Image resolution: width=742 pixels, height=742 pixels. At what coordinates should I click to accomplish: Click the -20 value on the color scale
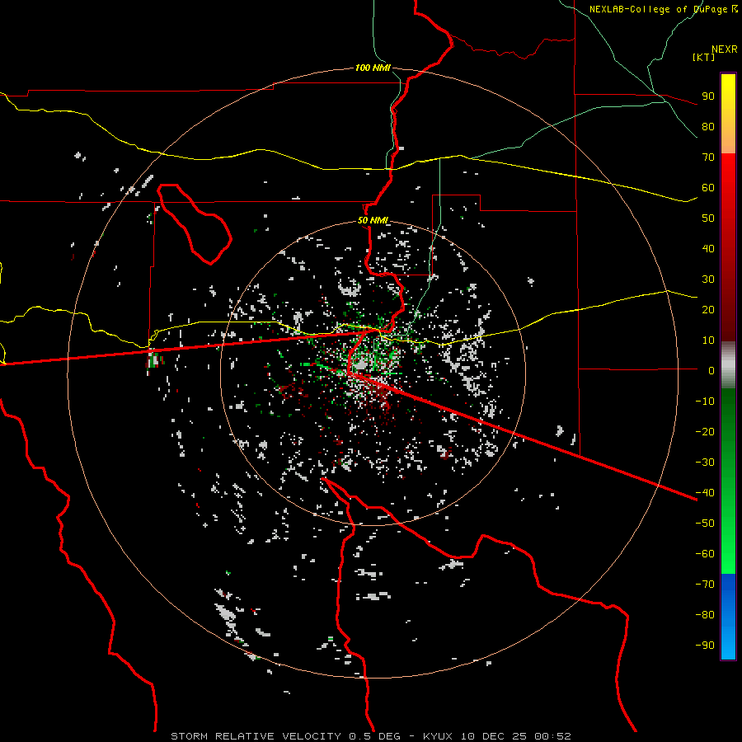705,431
